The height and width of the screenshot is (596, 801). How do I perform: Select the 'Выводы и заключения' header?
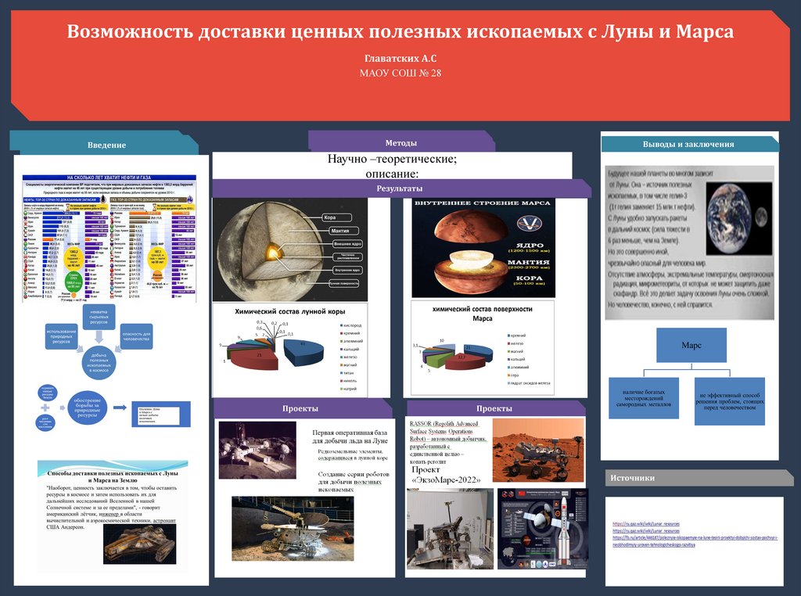coord(688,144)
